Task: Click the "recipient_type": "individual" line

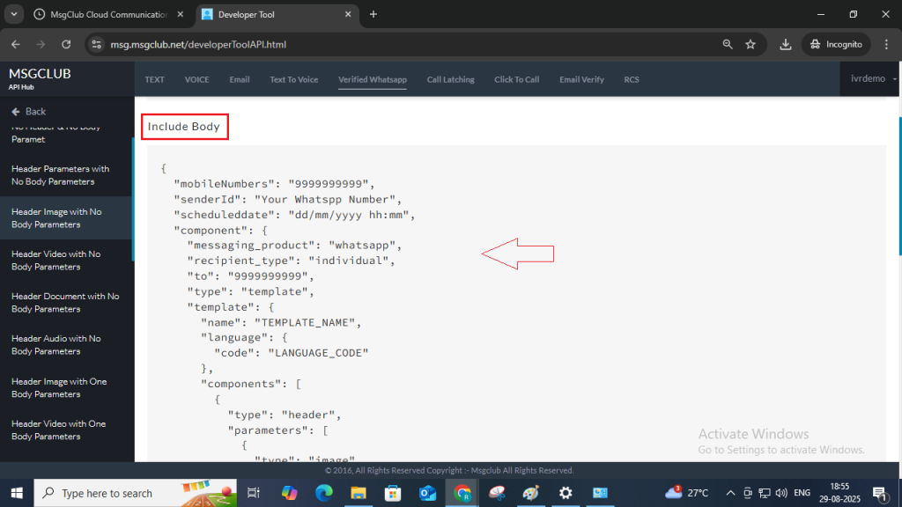Action: tap(291, 261)
